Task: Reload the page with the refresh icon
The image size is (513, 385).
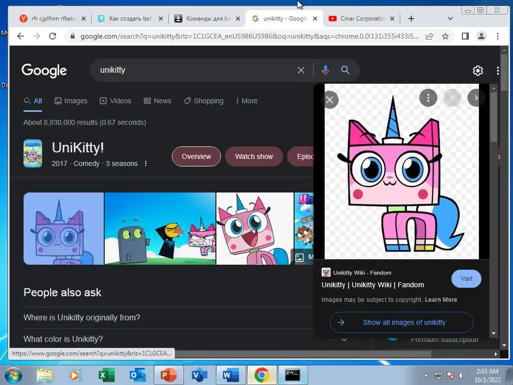Action: pyautogui.click(x=53, y=36)
